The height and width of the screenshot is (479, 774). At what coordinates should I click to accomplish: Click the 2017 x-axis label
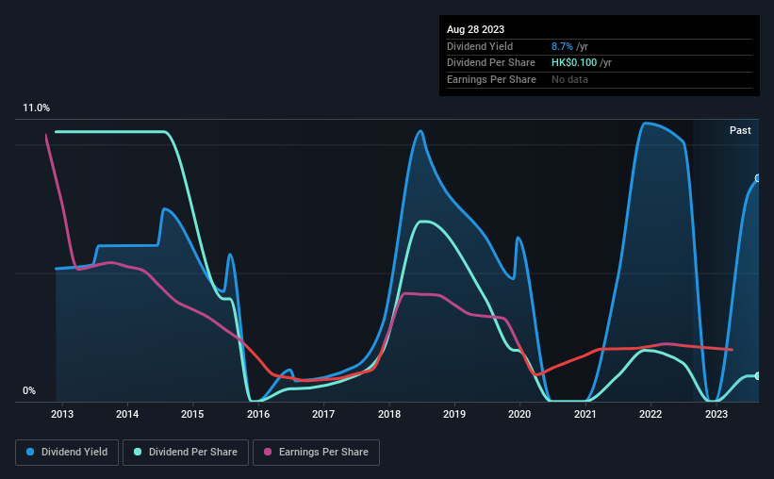tap(323, 414)
